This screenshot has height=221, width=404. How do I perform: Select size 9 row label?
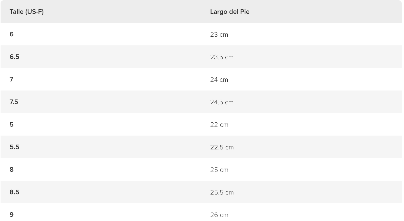click(x=12, y=215)
